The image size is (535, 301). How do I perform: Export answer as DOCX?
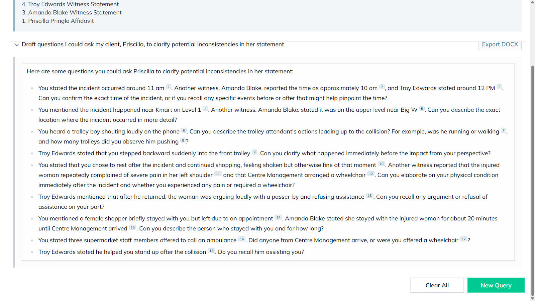pyautogui.click(x=500, y=44)
